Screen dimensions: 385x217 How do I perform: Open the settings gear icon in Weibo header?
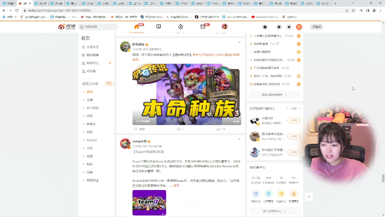pos(279,27)
